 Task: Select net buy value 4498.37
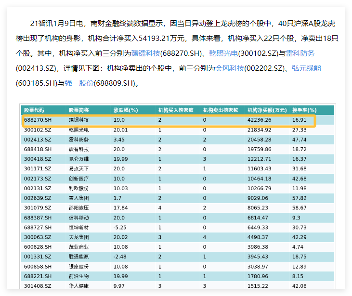[x=258, y=237]
